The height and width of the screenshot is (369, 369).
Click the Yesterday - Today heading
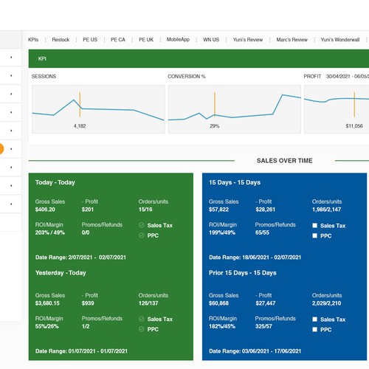point(61,273)
